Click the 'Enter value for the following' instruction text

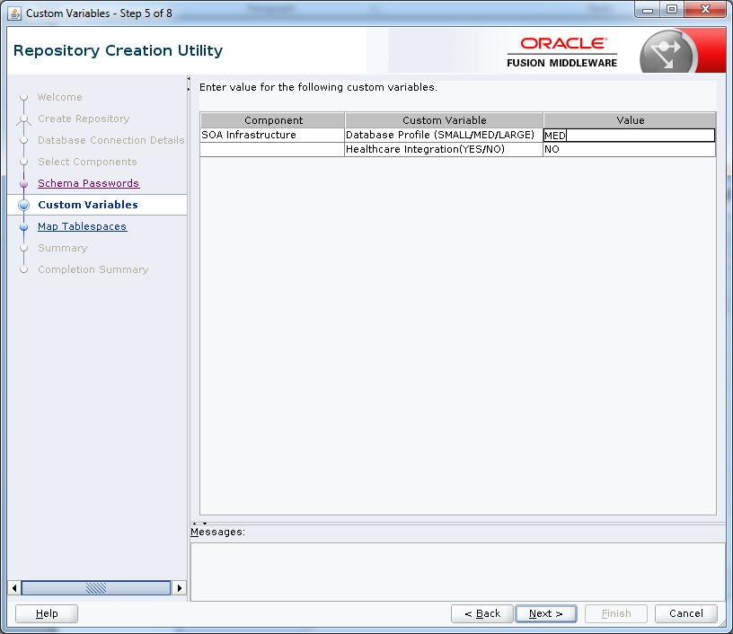(x=318, y=87)
